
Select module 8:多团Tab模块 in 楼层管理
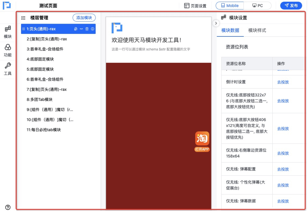(40, 99)
